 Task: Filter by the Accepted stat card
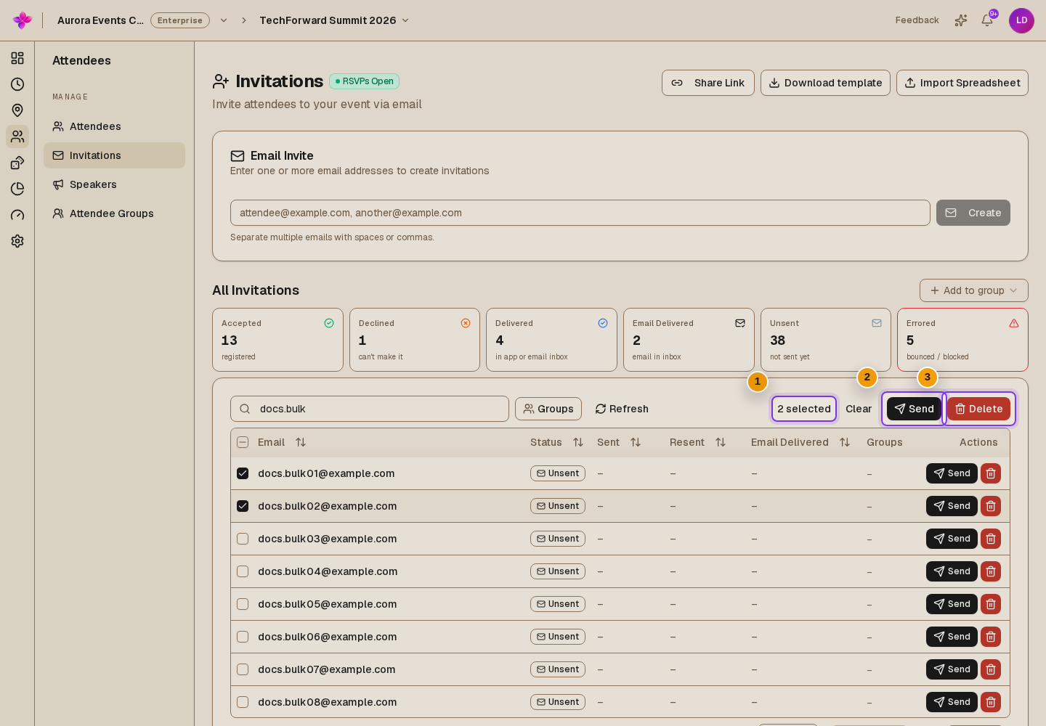pyautogui.click(x=277, y=340)
